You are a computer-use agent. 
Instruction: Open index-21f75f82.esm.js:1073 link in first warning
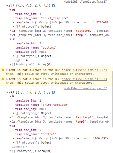tap(84, 70)
